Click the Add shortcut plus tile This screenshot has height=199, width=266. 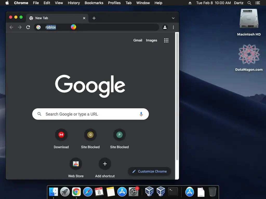[105, 168]
